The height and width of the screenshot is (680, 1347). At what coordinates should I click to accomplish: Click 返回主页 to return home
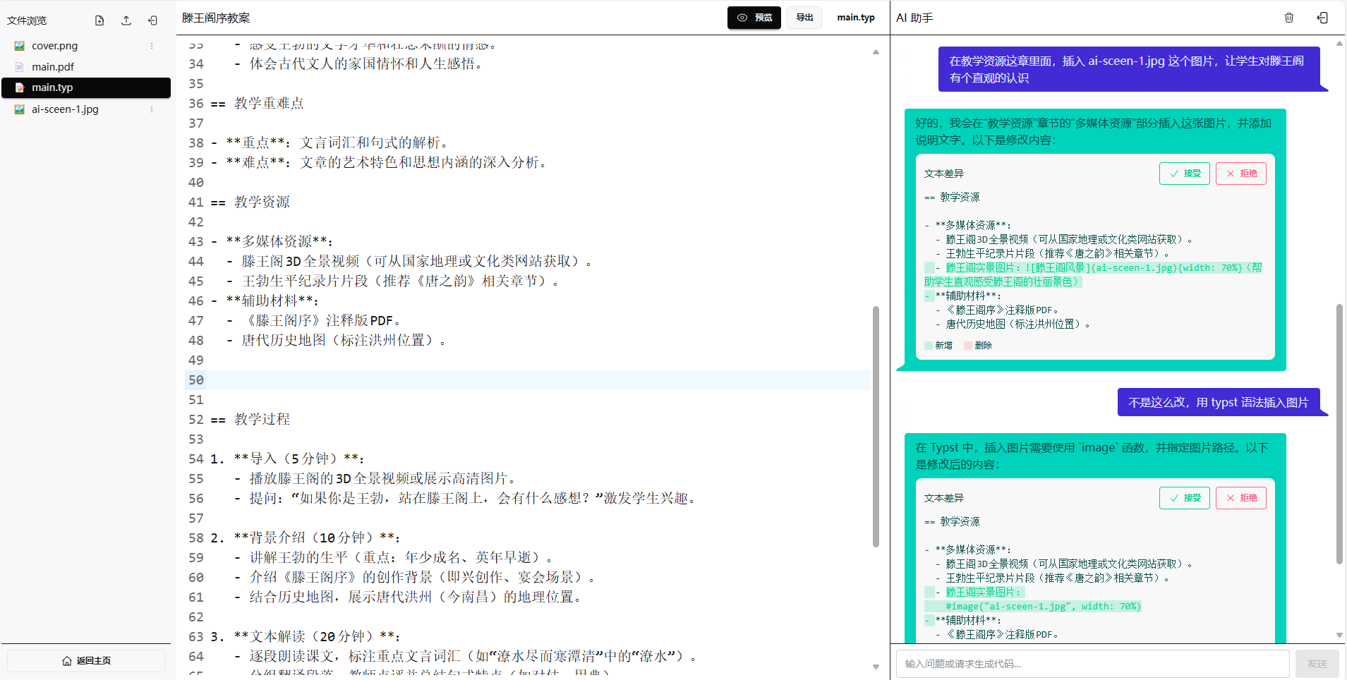(x=86, y=661)
